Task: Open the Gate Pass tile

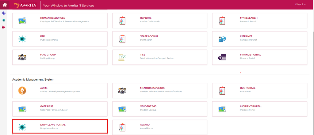Action: click(x=60, y=108)
